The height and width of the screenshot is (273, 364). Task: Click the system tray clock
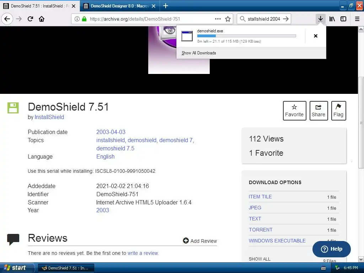coord(351,268)
